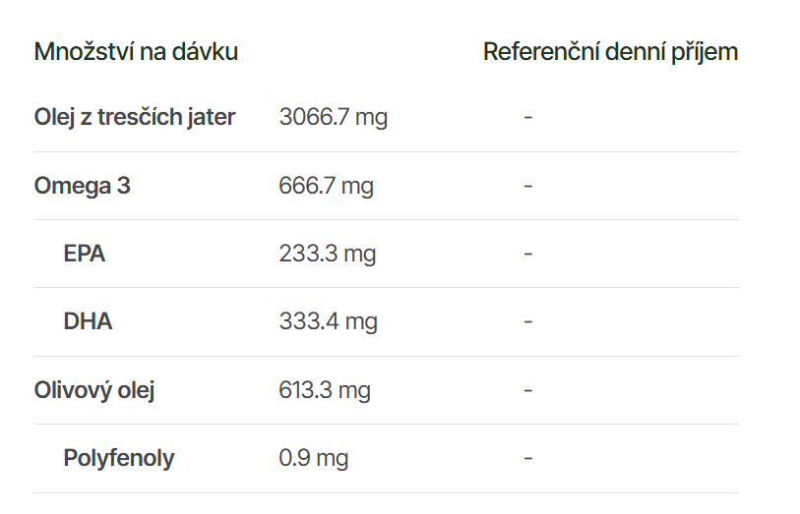Select the 666.7 mg amount
Viewport: 800px width, 514px height.
(327, 186)
